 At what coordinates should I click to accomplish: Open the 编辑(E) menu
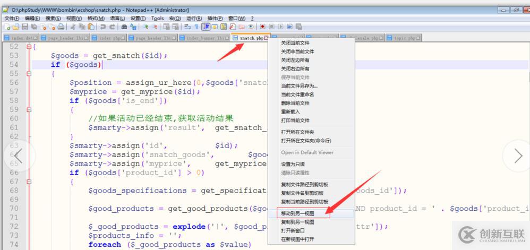[x=32, y=18]
